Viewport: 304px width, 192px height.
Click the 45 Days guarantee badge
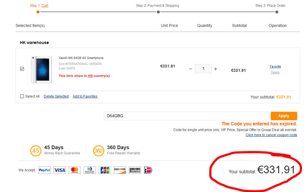pyautogui.click(x=36, y=151)
